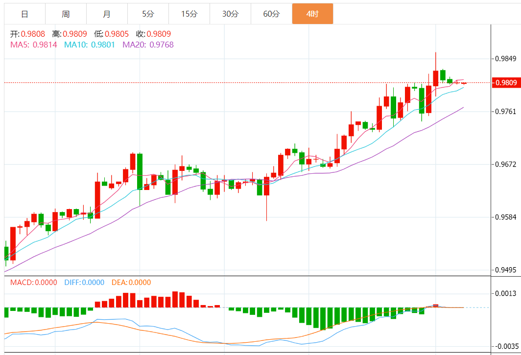Screen dimensions: 521x355
Task: Click the MACD value label
Action: (34, 283)
